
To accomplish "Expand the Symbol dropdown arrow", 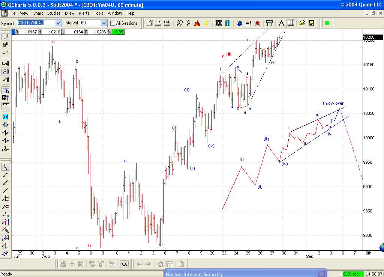I will click(x=58, y=23).
